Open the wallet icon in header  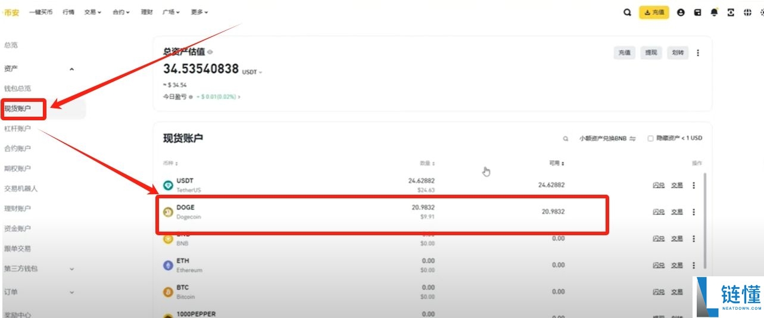pyautogui.click(x=697, y=12)
